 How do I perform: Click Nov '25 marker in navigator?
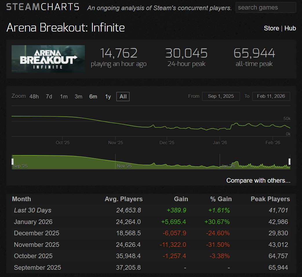(x=124, y=166)
